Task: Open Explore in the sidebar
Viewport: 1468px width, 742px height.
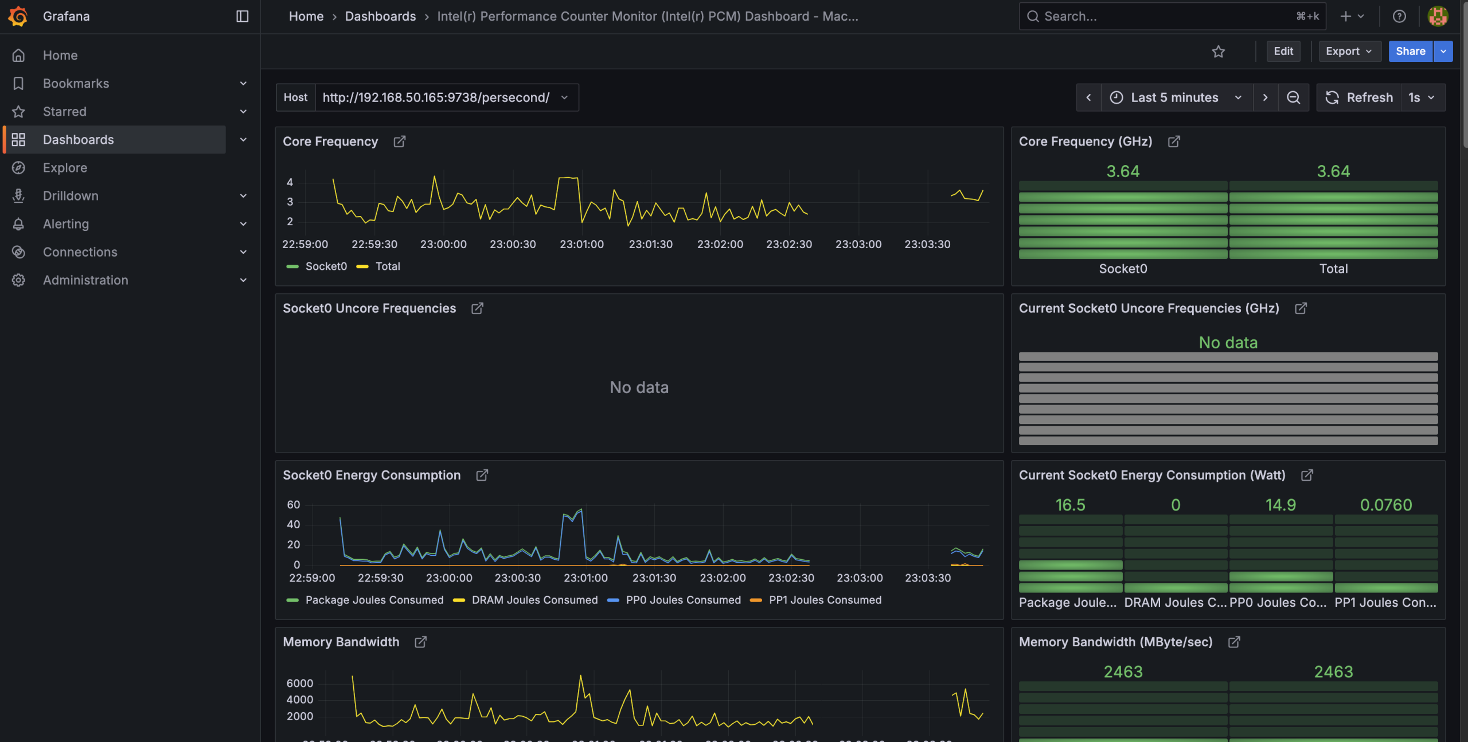Action: [x=65, y=168]
